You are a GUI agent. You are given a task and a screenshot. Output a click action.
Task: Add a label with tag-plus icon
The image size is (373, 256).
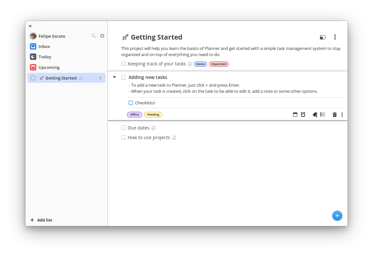point(315,115)
